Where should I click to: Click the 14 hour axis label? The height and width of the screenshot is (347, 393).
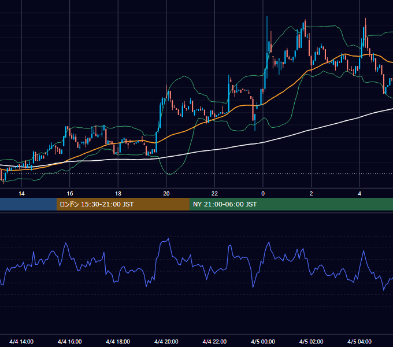point(21,194)
